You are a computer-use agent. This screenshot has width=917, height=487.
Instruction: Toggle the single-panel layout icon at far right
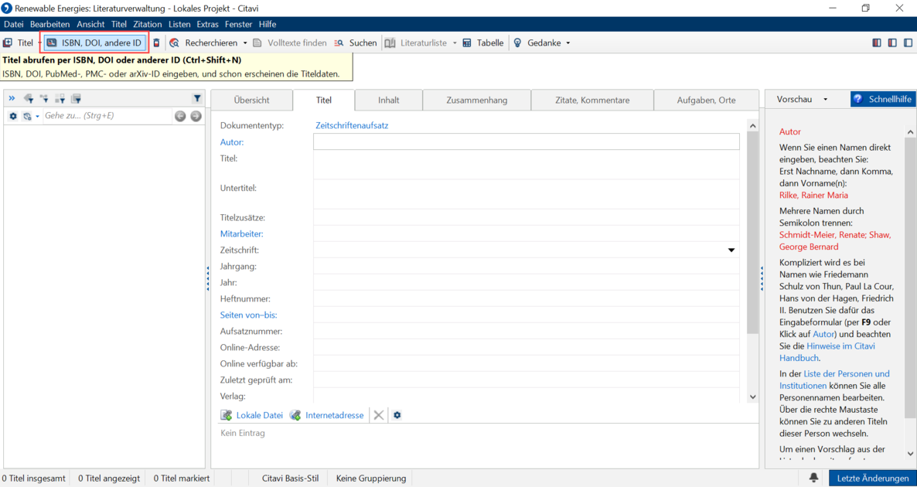[x=908, y=43]
